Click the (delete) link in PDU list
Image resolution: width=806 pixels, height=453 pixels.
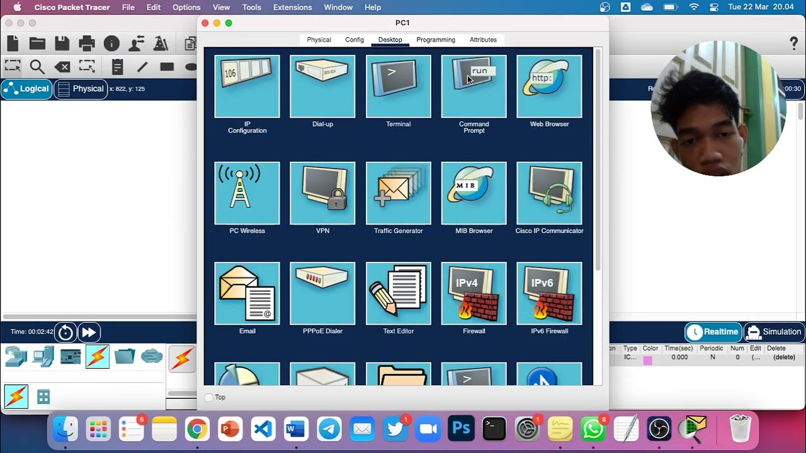tap(784, 357)
